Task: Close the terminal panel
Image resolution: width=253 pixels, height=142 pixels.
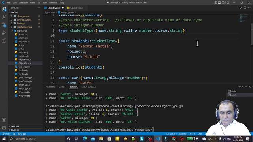Action: pyautogui.click(x=250, y=87)
